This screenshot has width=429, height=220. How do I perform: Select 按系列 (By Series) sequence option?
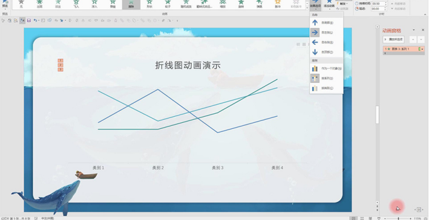327,78
